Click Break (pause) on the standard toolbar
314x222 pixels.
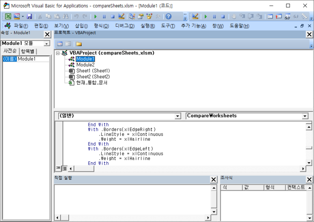coord(104,17)
